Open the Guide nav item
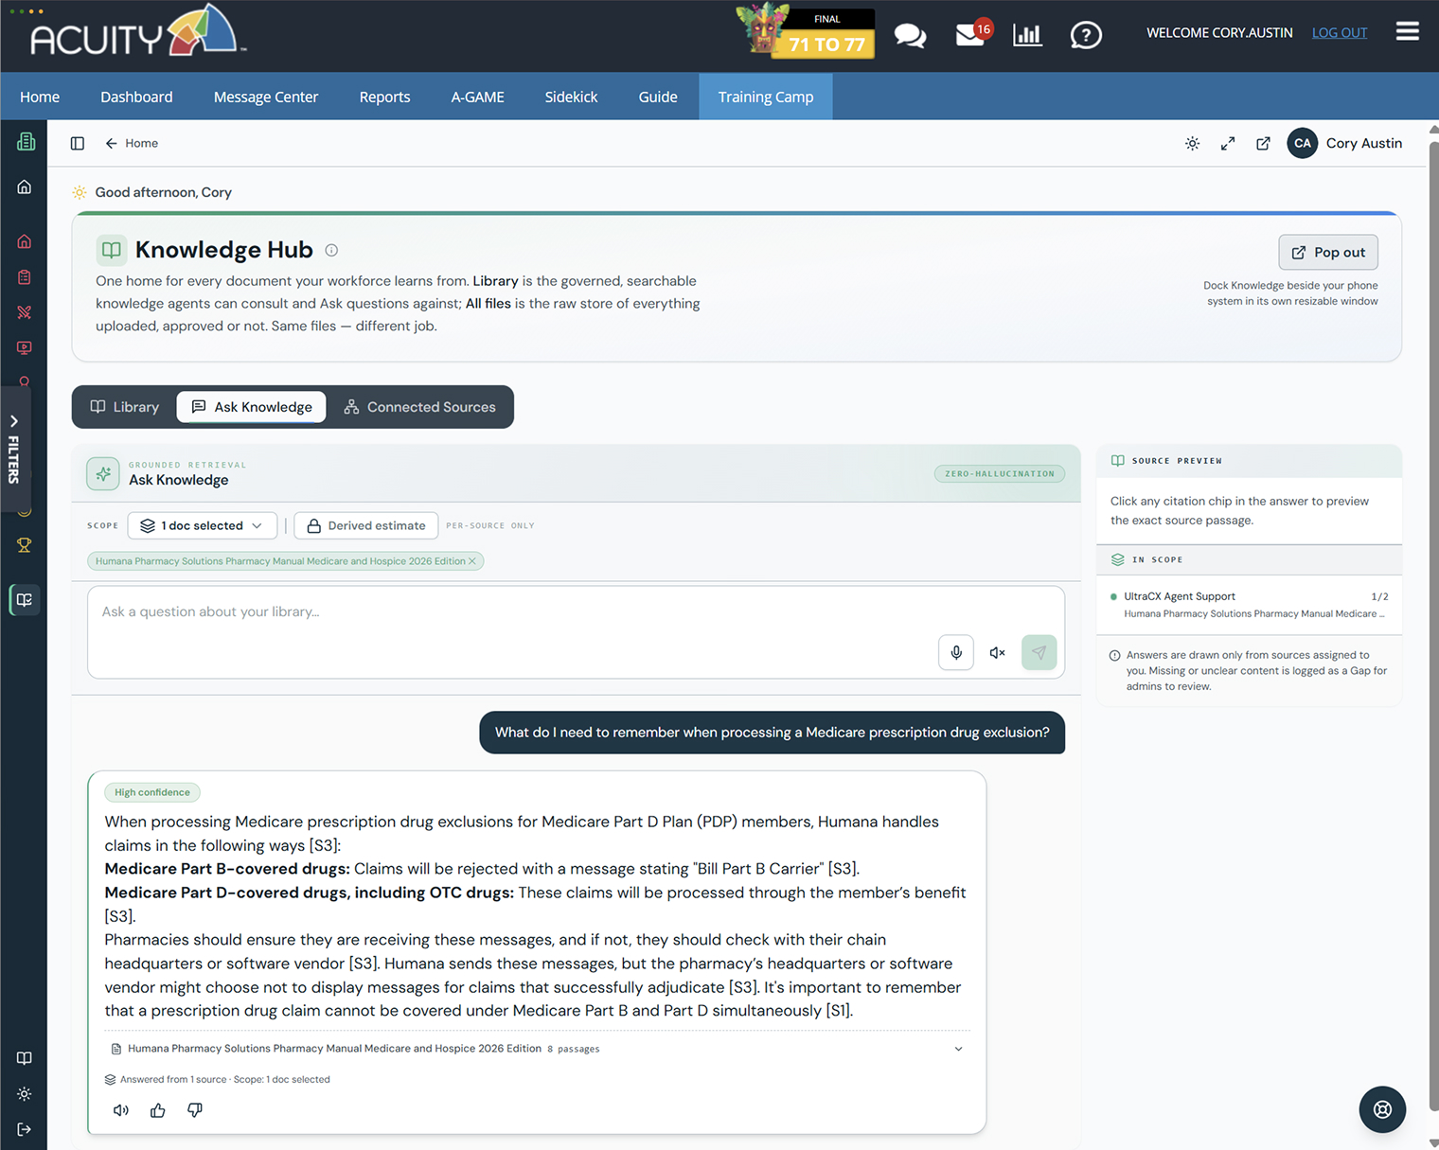 658,97
